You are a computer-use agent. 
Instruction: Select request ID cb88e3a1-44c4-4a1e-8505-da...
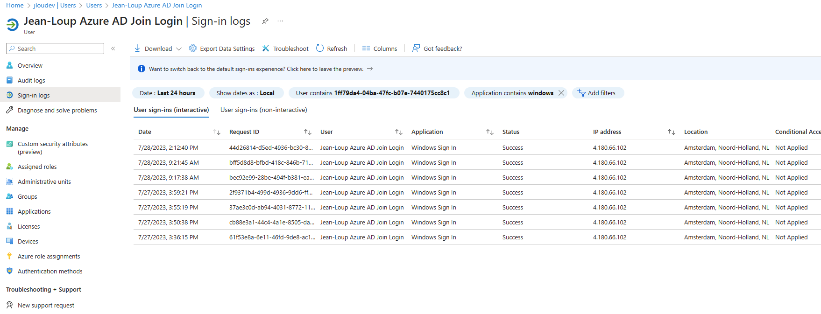click(272, 222)
